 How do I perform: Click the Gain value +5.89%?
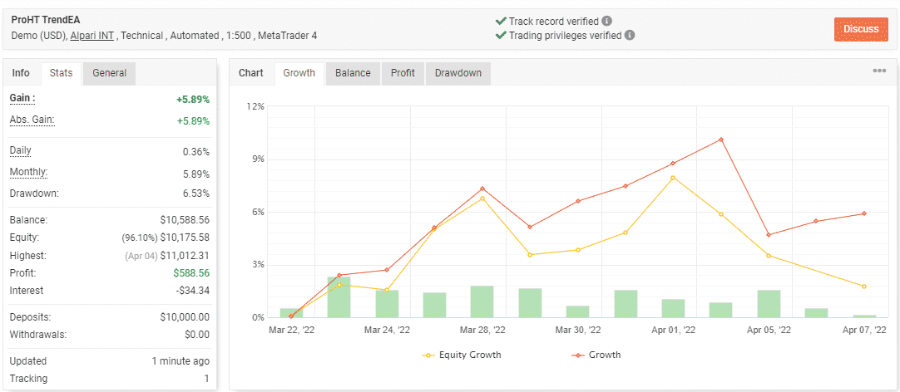(x=193, y=99)
